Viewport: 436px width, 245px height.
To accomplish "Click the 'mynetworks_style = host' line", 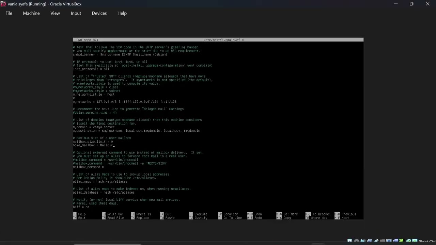I will [x=94, y=95].
